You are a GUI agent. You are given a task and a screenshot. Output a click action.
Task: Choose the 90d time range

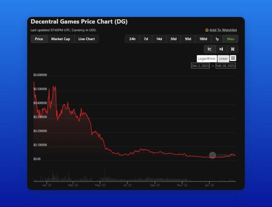pyautogui.click(x=188, y=39)
